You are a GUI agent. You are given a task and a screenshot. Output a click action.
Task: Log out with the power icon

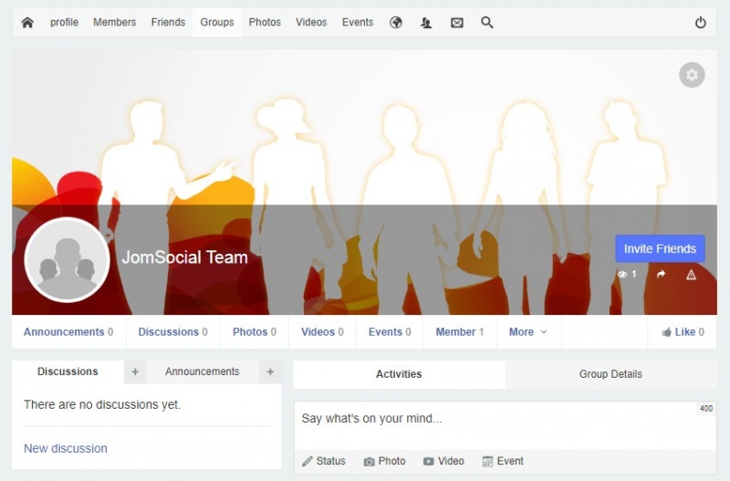700,22
